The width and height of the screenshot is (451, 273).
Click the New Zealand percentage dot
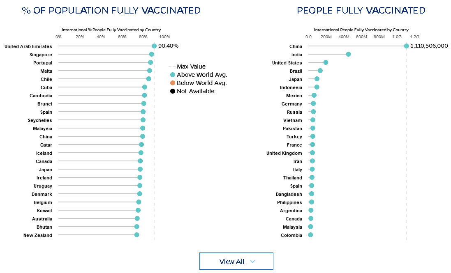coord(137,235)
